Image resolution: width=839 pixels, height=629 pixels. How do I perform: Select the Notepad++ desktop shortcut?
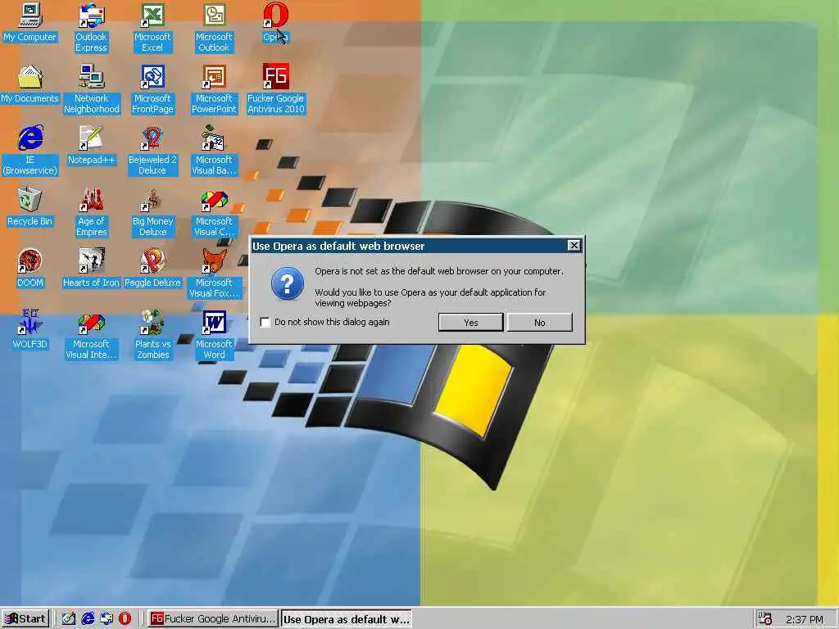point(92,146)
